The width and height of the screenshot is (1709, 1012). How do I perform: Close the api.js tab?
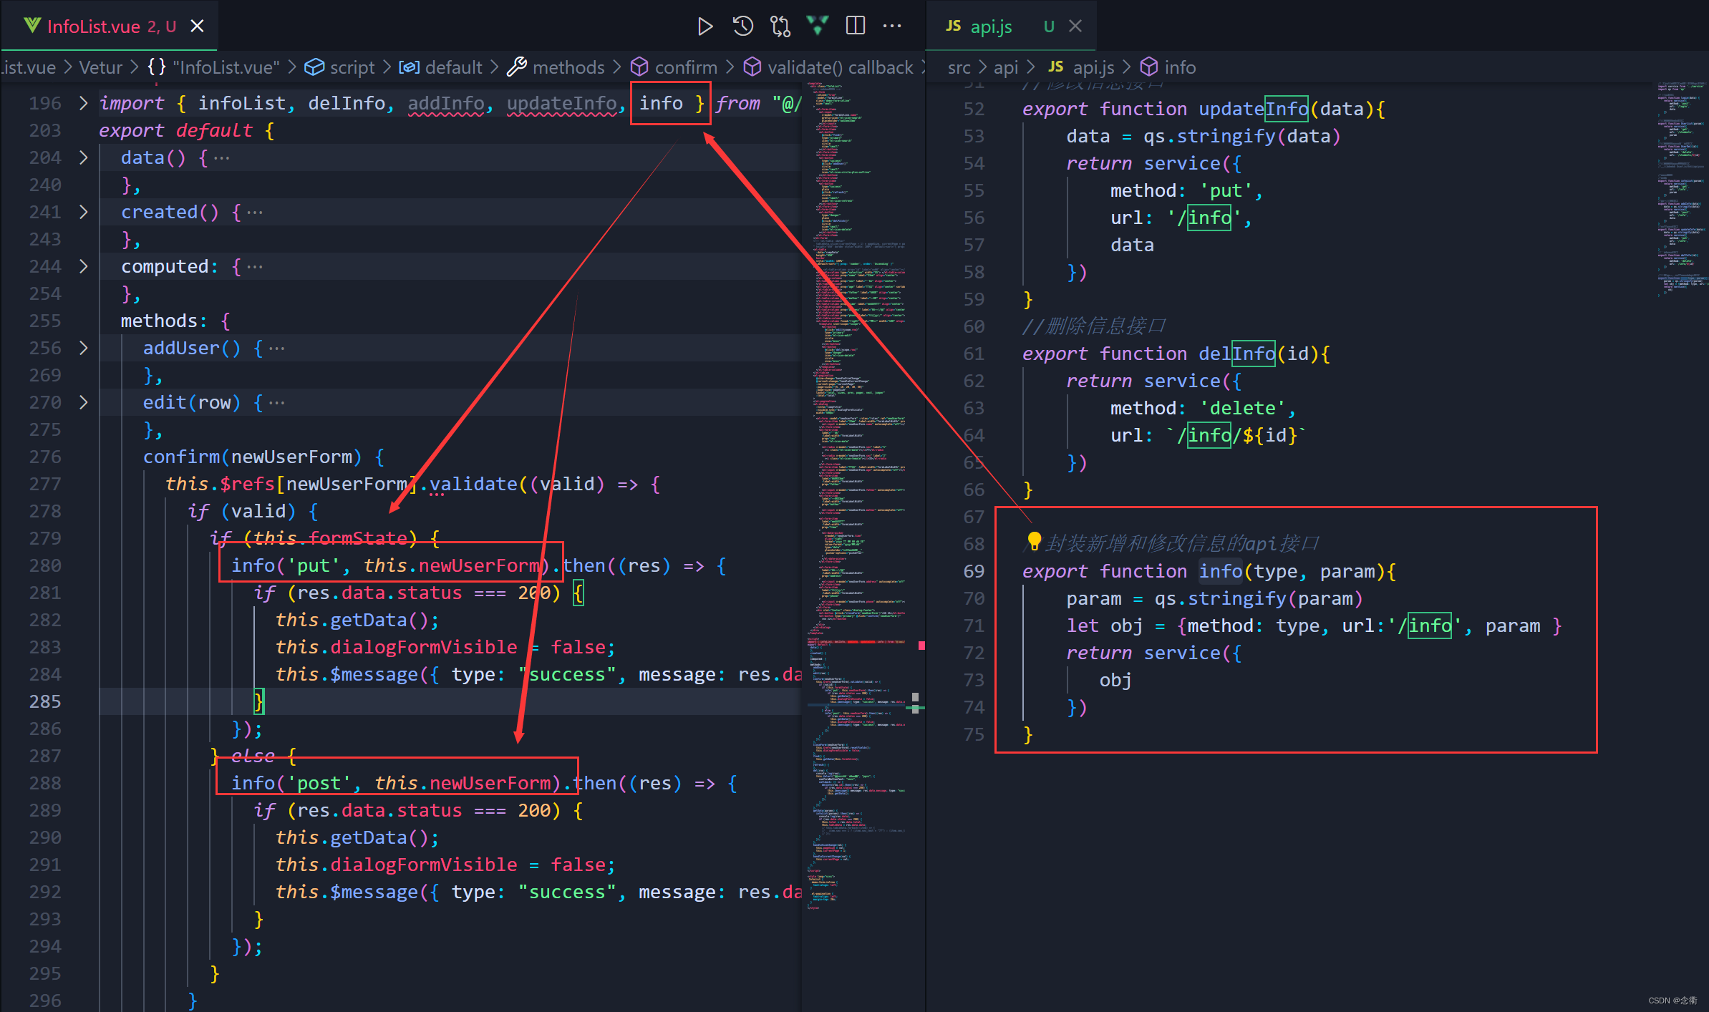(x=1075, y=26)
